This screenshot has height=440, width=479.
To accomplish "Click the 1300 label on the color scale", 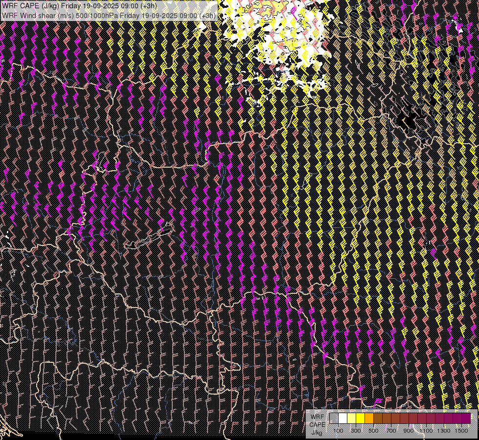I will (444, 431).
